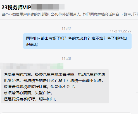
Task: Click the 识点呢 line in blue bubble
Action: click(32, 44)
